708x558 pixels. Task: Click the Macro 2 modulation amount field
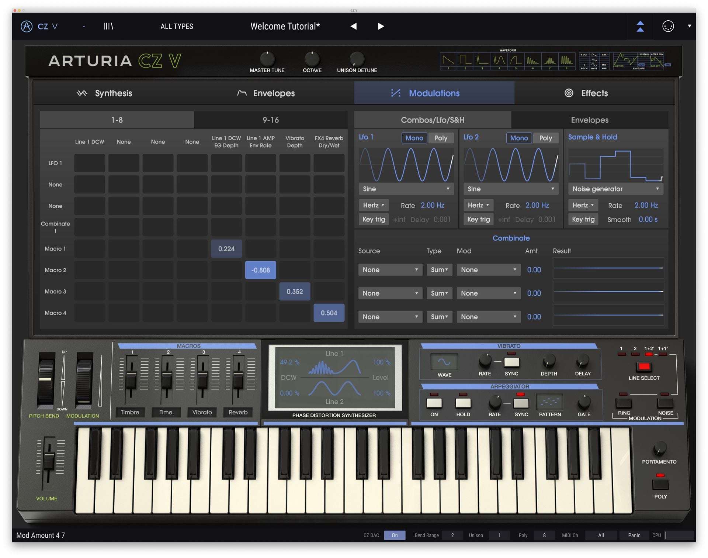tap(260, 269)
